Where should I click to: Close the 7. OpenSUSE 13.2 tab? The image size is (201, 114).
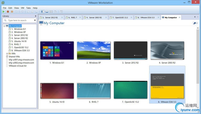tap(131, 18)
